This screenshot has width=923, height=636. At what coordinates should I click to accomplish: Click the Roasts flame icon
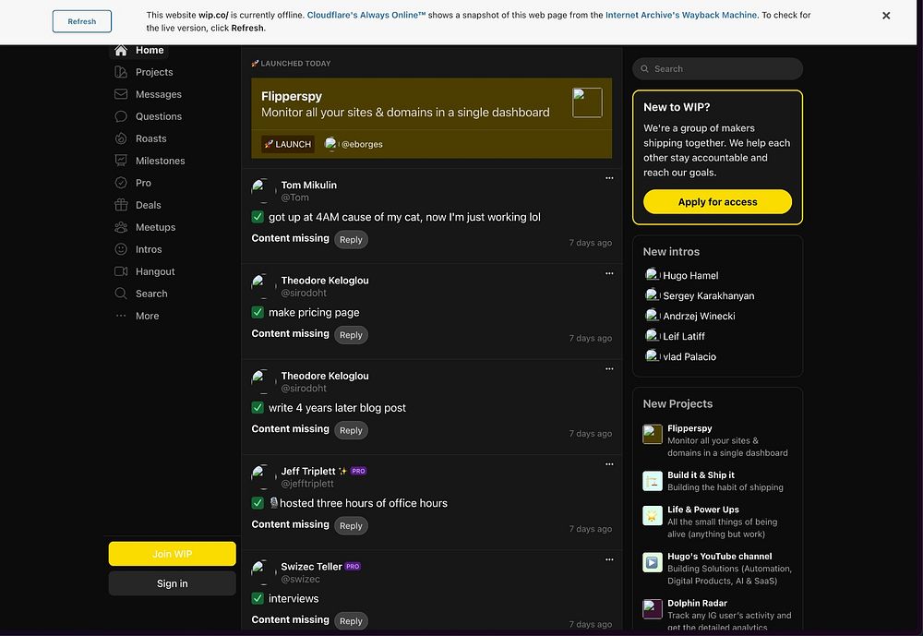pos(121,138)
